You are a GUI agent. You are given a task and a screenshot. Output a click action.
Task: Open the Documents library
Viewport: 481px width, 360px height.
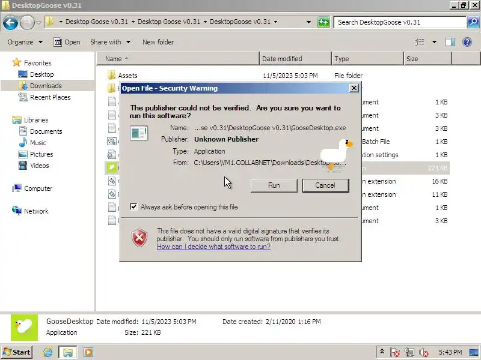(41, 131)
